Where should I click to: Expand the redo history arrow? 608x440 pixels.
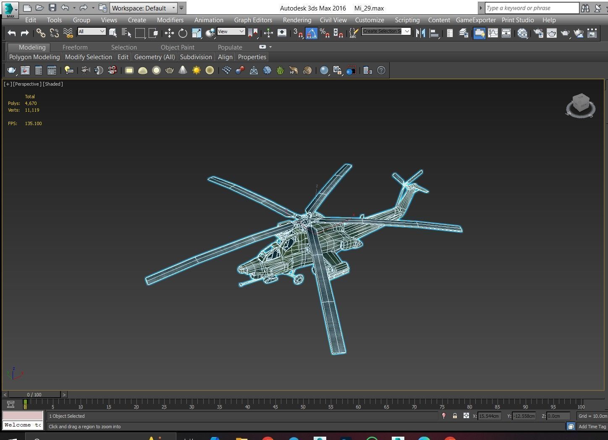coord(93,8)
